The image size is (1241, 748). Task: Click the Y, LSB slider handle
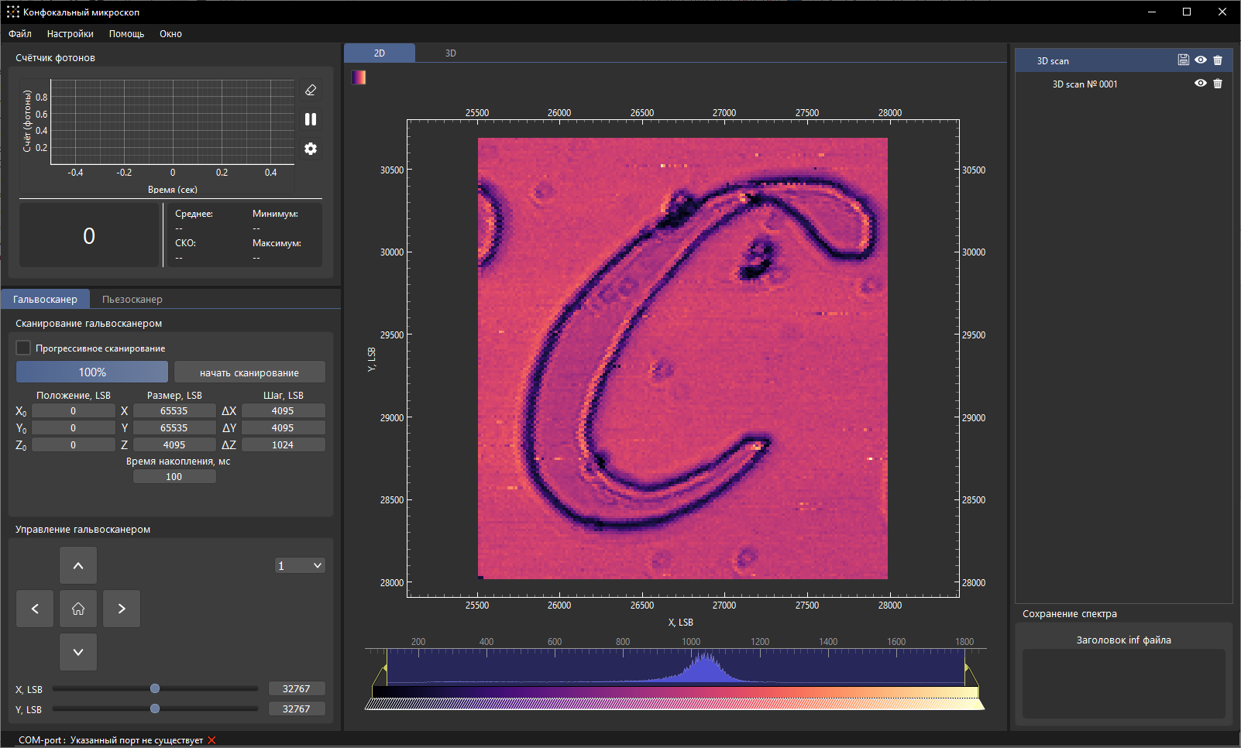click(155, 709)
